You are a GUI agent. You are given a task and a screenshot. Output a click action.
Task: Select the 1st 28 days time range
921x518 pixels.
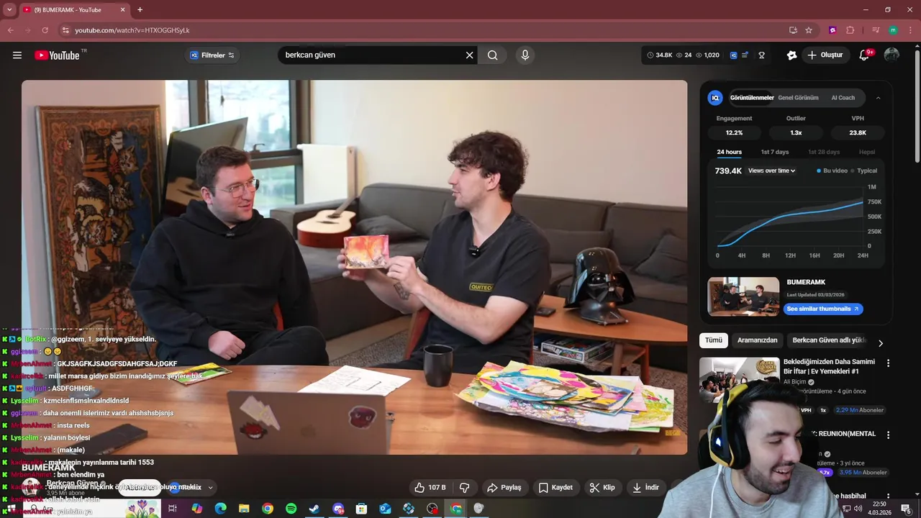point(824,152)
